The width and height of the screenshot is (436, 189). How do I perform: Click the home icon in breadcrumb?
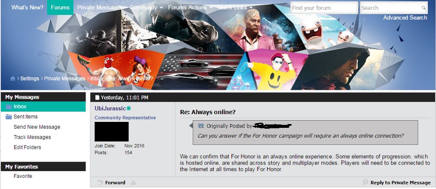[x=12, y=79]
